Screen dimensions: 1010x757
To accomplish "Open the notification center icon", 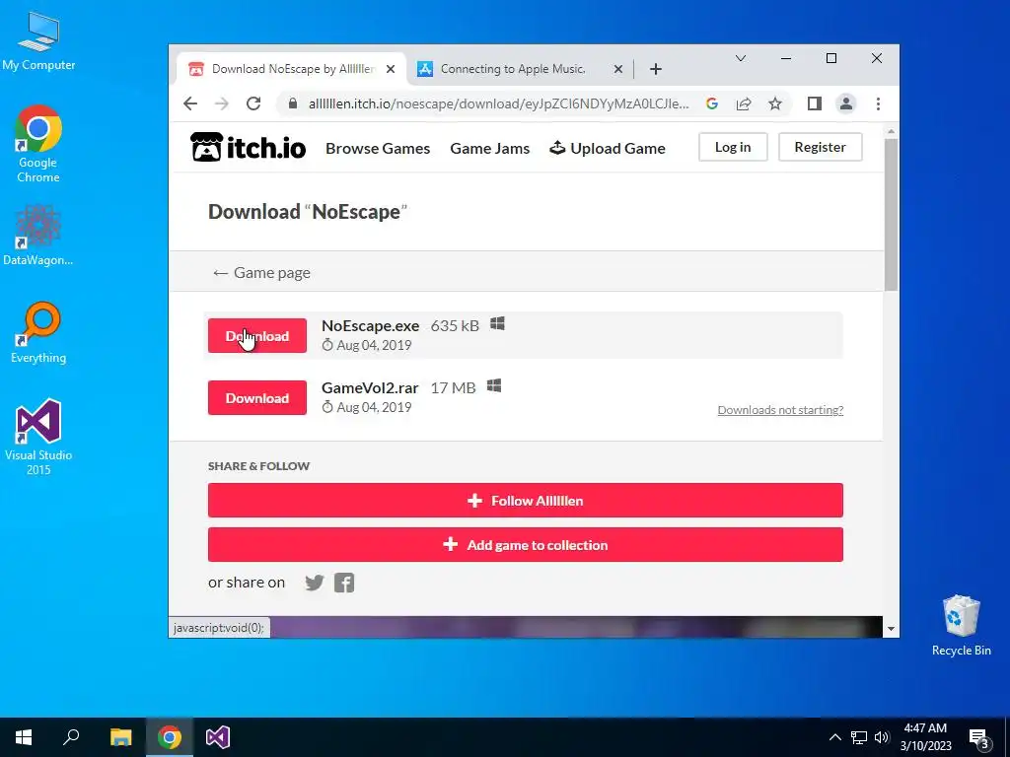I will coord(979,738).
